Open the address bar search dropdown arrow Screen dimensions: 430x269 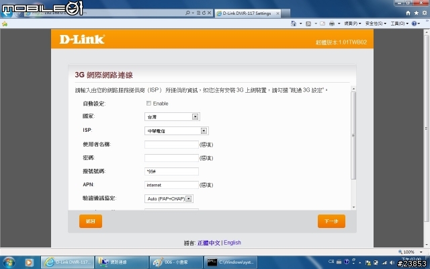click(x=193, y=13)
